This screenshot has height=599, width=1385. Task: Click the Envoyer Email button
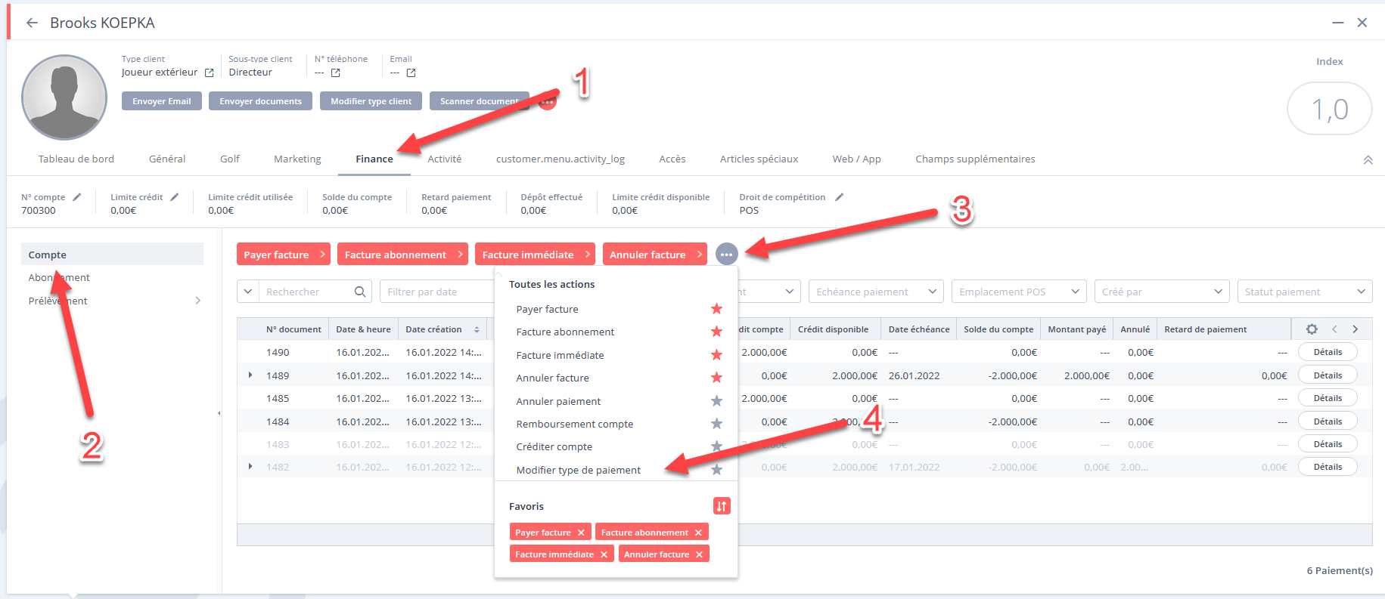162,101
